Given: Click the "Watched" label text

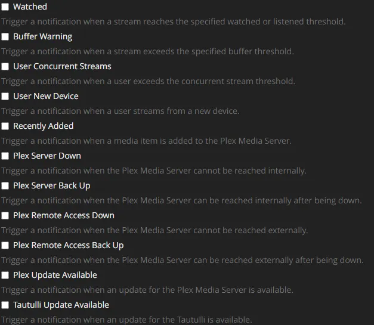Looking at the screenshot, I should (30, 7).
